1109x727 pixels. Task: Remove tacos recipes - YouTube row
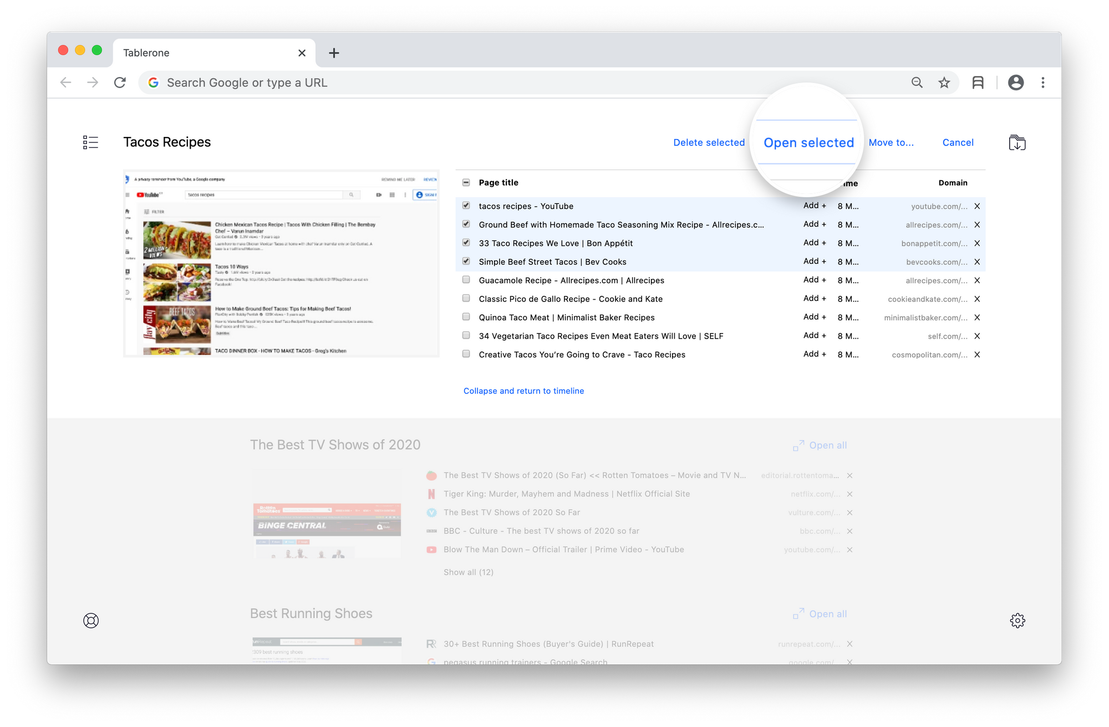tap(977, 206)
